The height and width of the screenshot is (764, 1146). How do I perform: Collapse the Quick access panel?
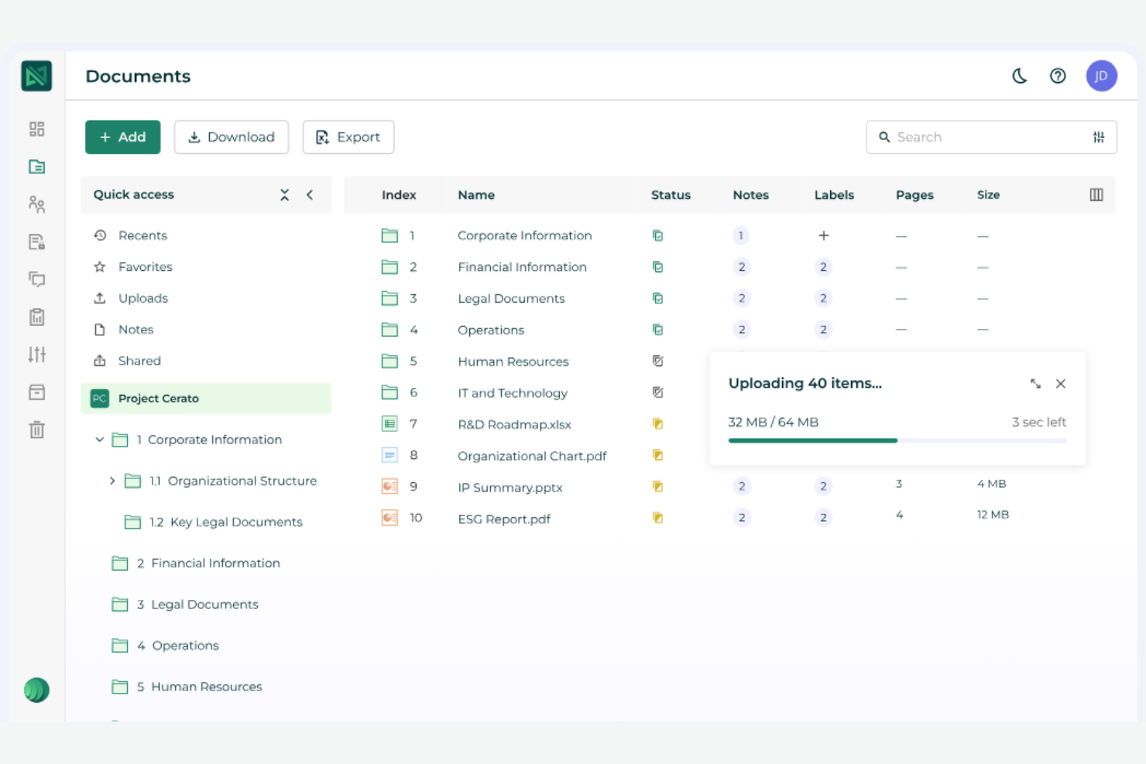(310, 194)
